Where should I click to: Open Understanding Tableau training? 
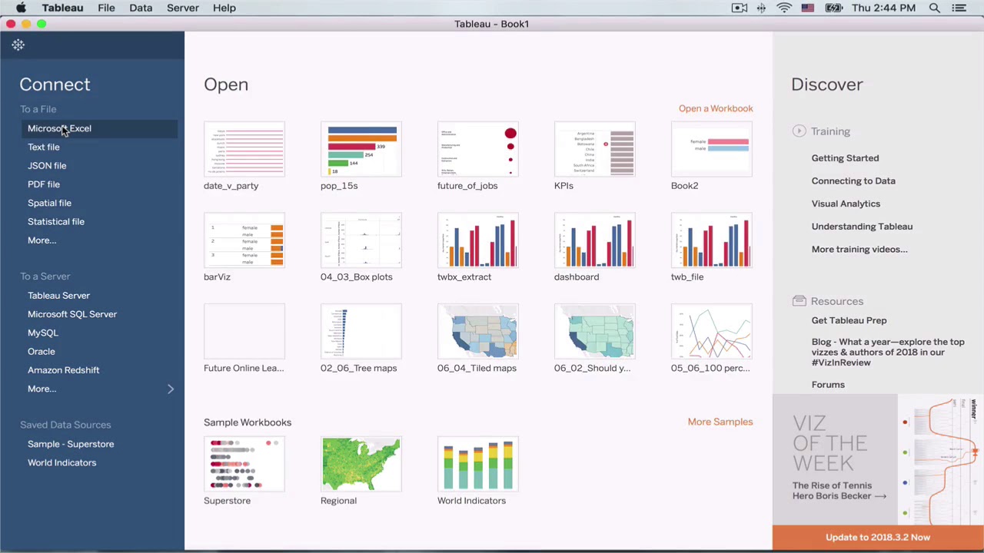pos(862,227)
